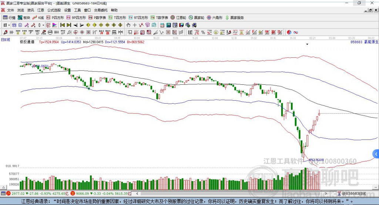Click the Md=1290.0415 indicator value

coord(93,42)
